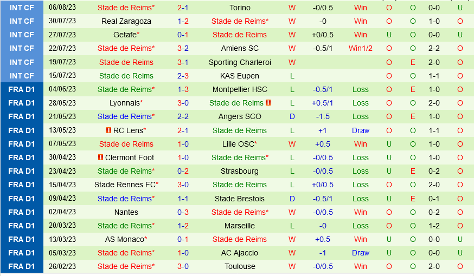Image resolution: width=474 pixels, height=276 pixels.
Task: Click Stade Rennes FC team name
Action: pos(125,185)
